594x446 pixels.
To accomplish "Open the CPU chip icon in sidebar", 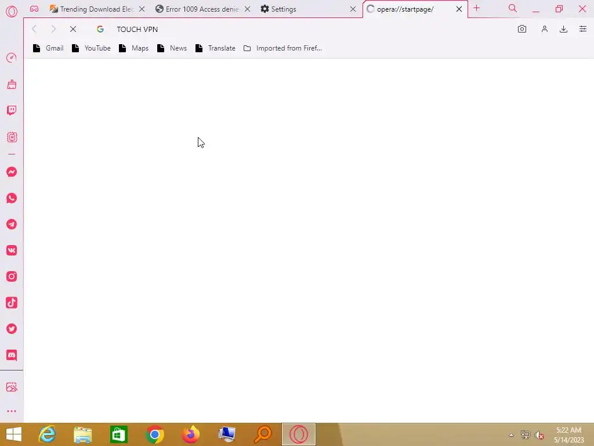I will tap(12, 137).
